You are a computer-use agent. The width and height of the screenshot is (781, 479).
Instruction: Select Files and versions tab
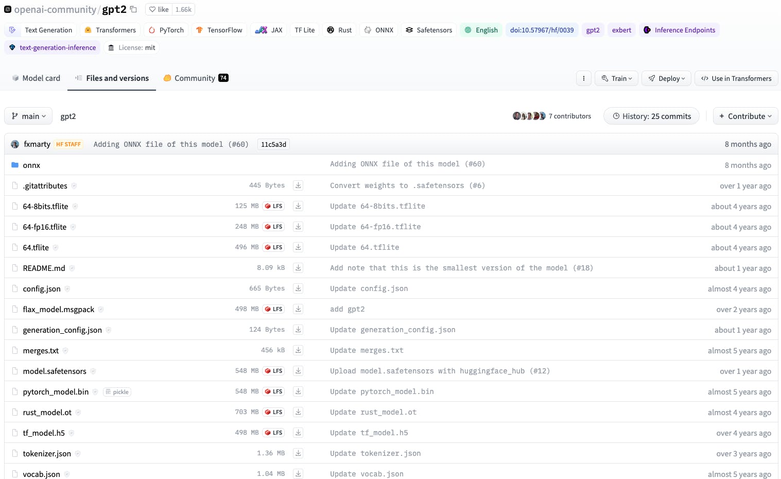coord(112,78)
